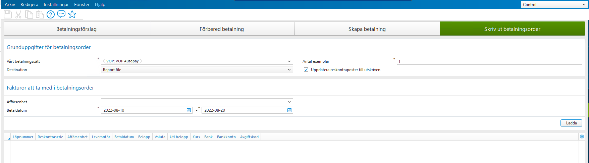The height and width of the screenshot is (163, 589).
Task: Sort by the Avgiftskod column header
Action: pos(249,137)
